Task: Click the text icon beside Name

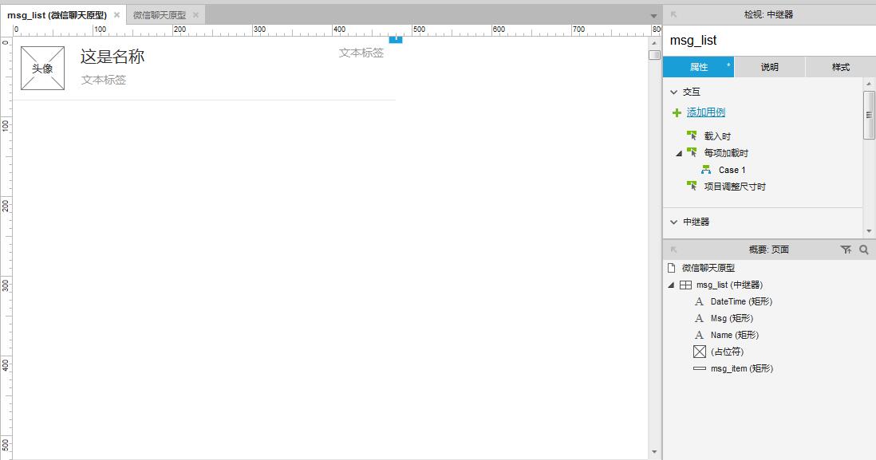Action: point(699,335)
